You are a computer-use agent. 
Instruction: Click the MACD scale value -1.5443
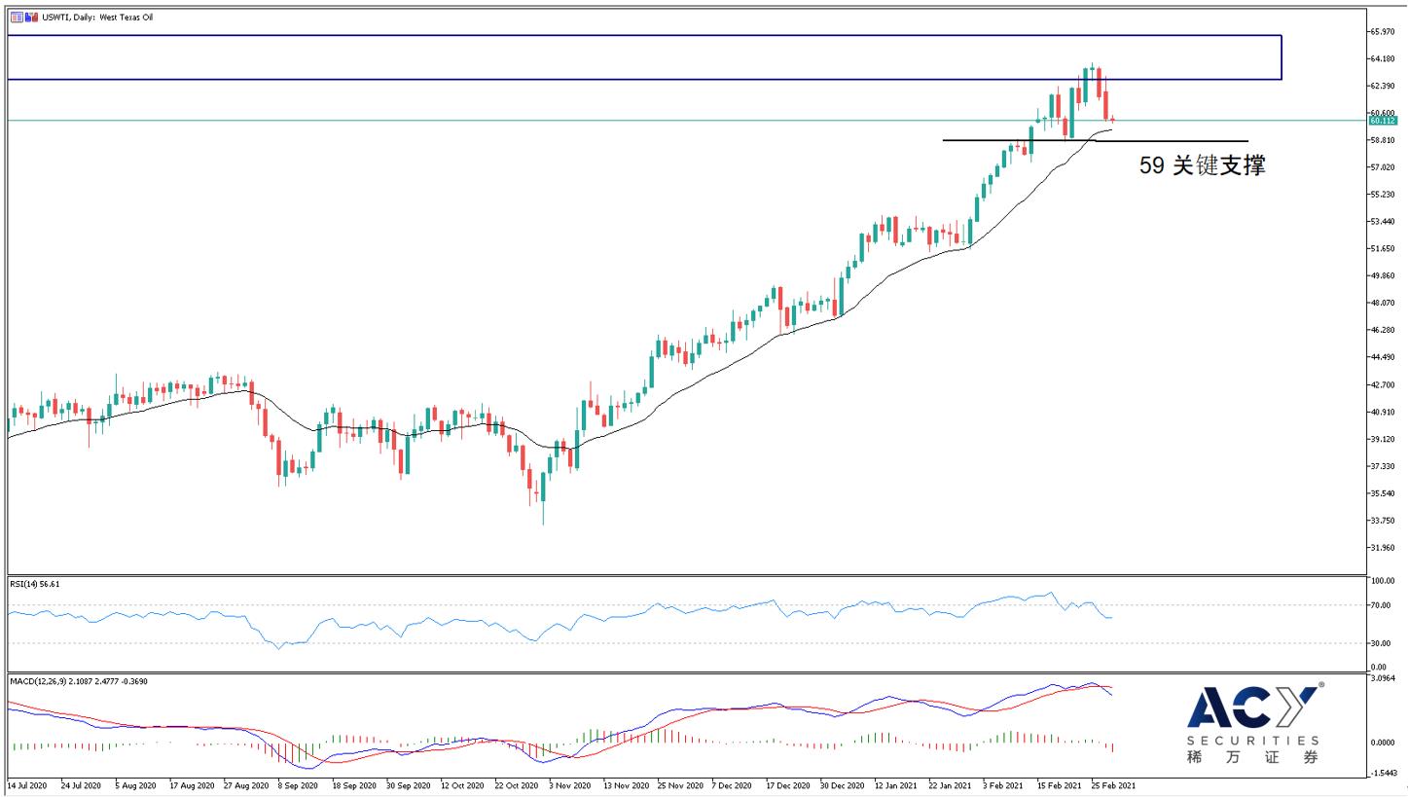(x=1384, y=773)
